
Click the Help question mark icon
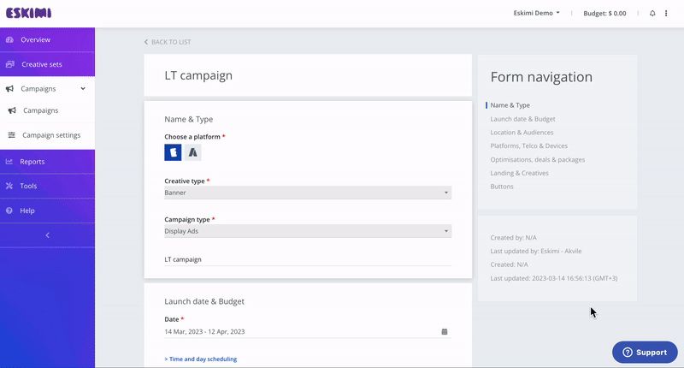[9, 211]
